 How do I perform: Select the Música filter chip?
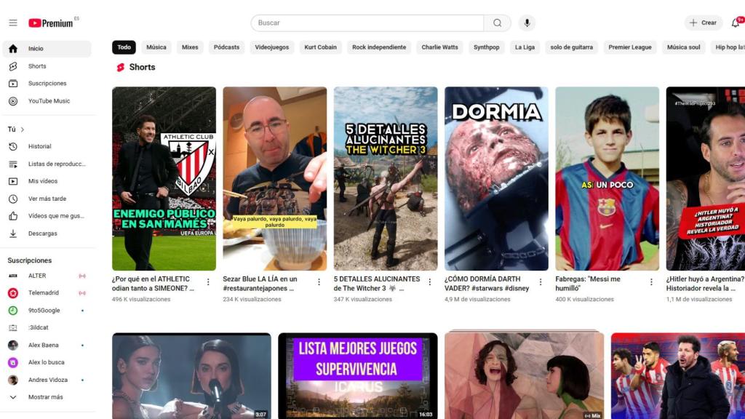point(156,47)
